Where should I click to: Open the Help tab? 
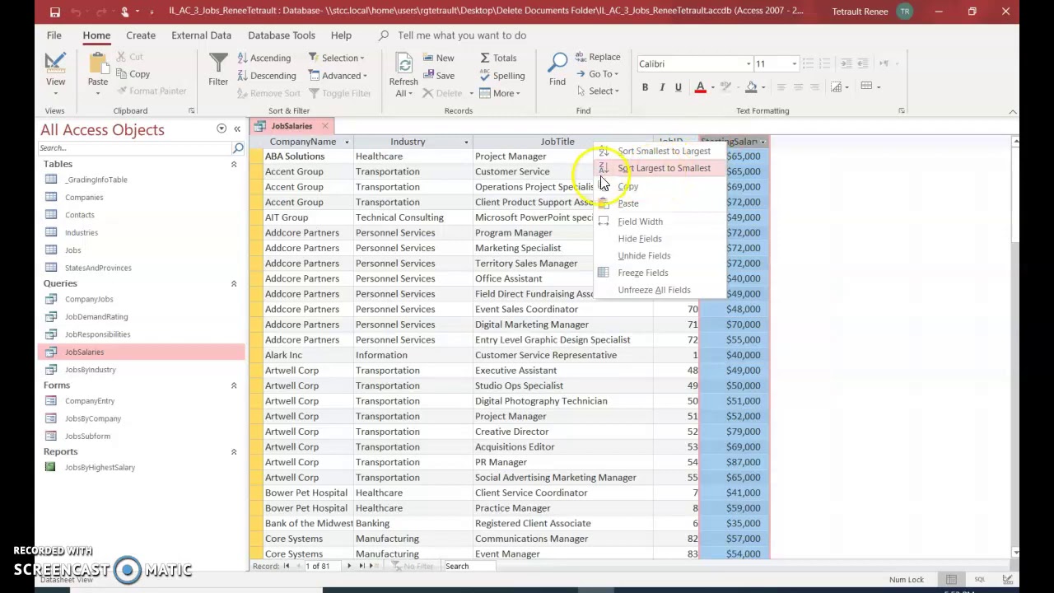coord(341,35)
